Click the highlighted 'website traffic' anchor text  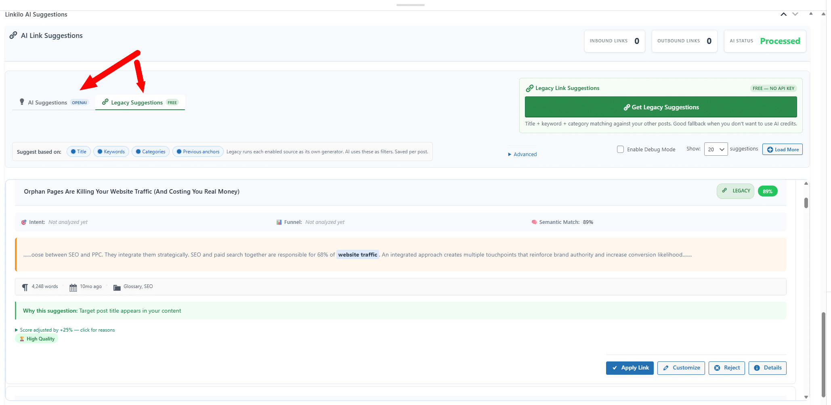[x=358, y=255]
